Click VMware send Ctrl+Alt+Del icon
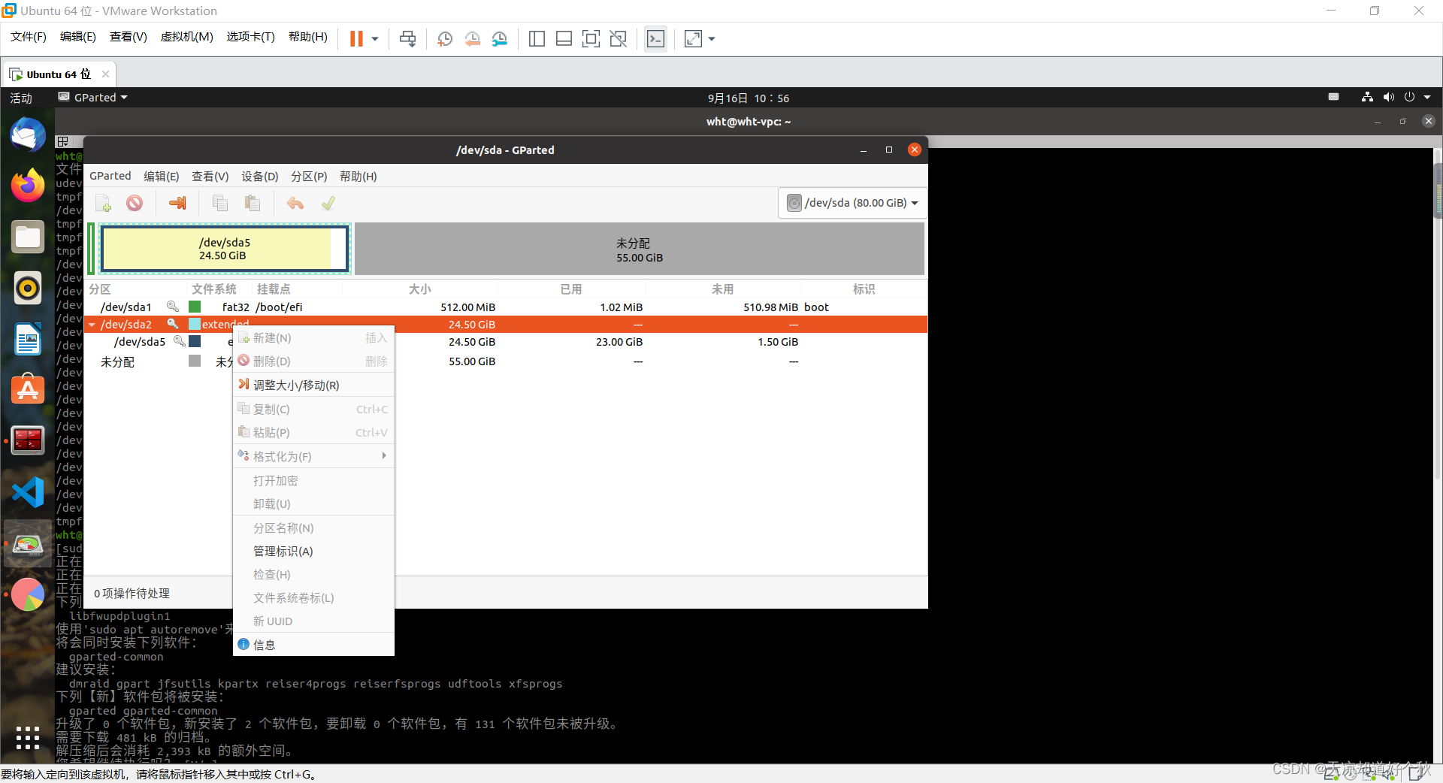Image resolution: width=1443 pixels, height=783 pixels. pyautogui.click(x=408, y=38)
